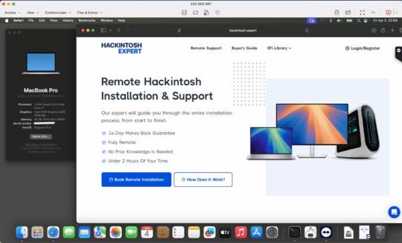Open Messages from the Dock
Viewport: 402px width, 243px height.
pyautogui.click(x=69, y=232)
